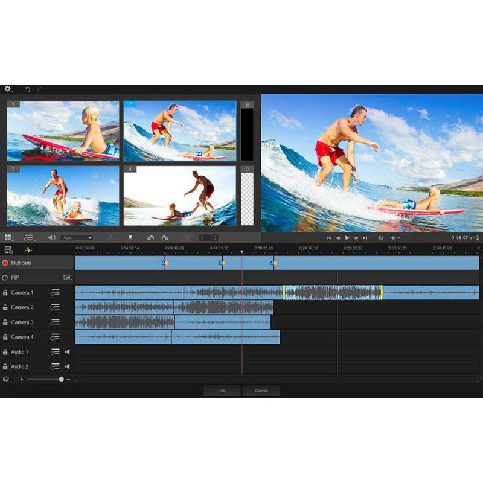
Task: Click the undo arrow icon
Action: click(28, 89)
